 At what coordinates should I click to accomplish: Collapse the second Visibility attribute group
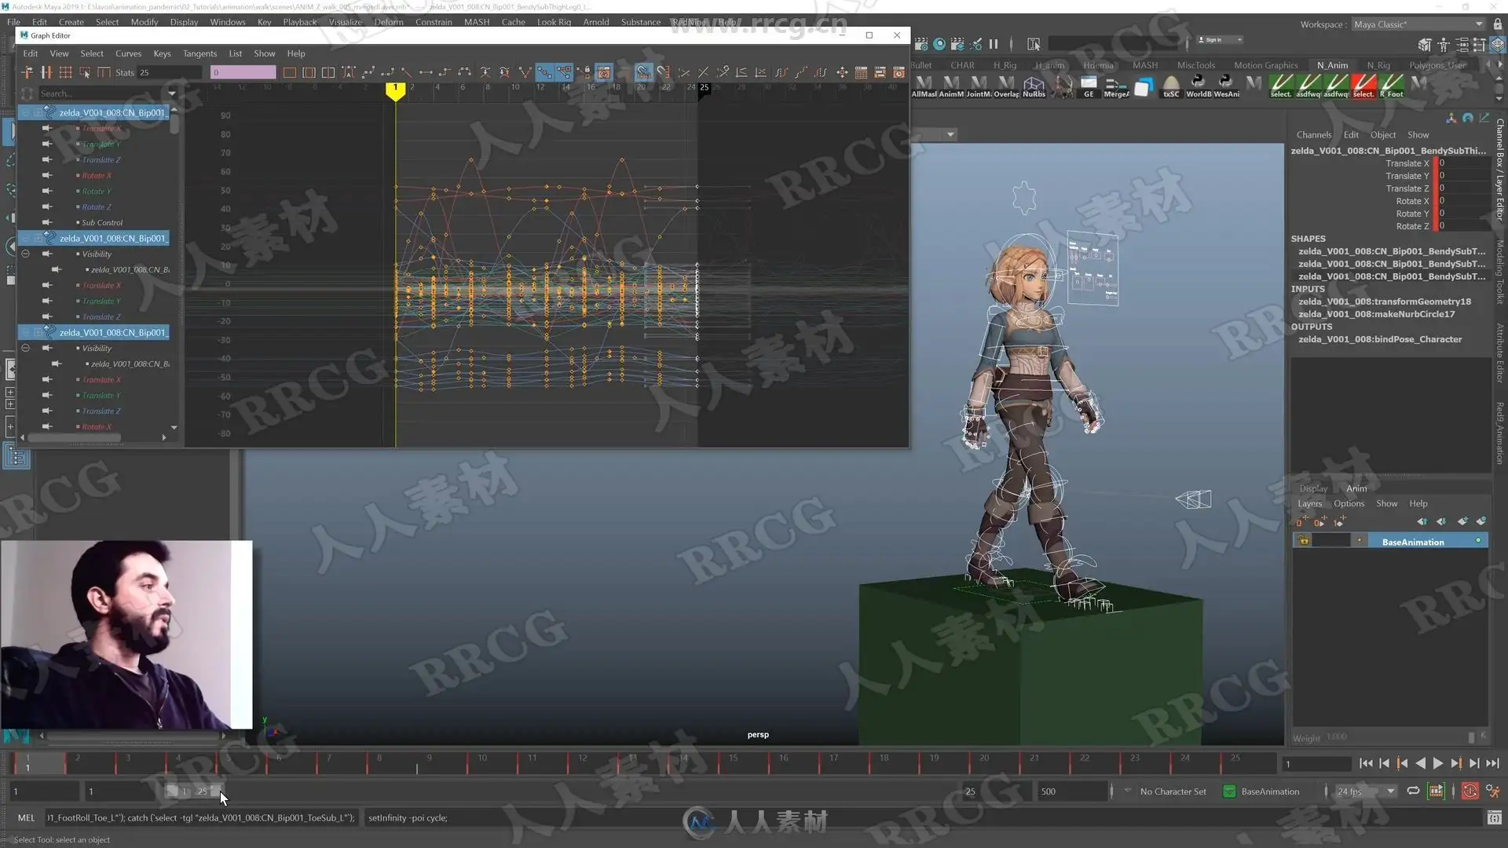pyautogui.click(x=25, y=348)
